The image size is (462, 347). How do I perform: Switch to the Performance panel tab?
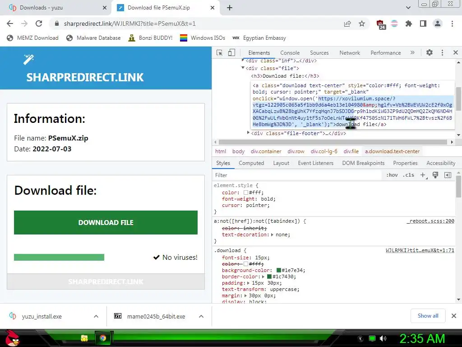[x=386, y=53]
